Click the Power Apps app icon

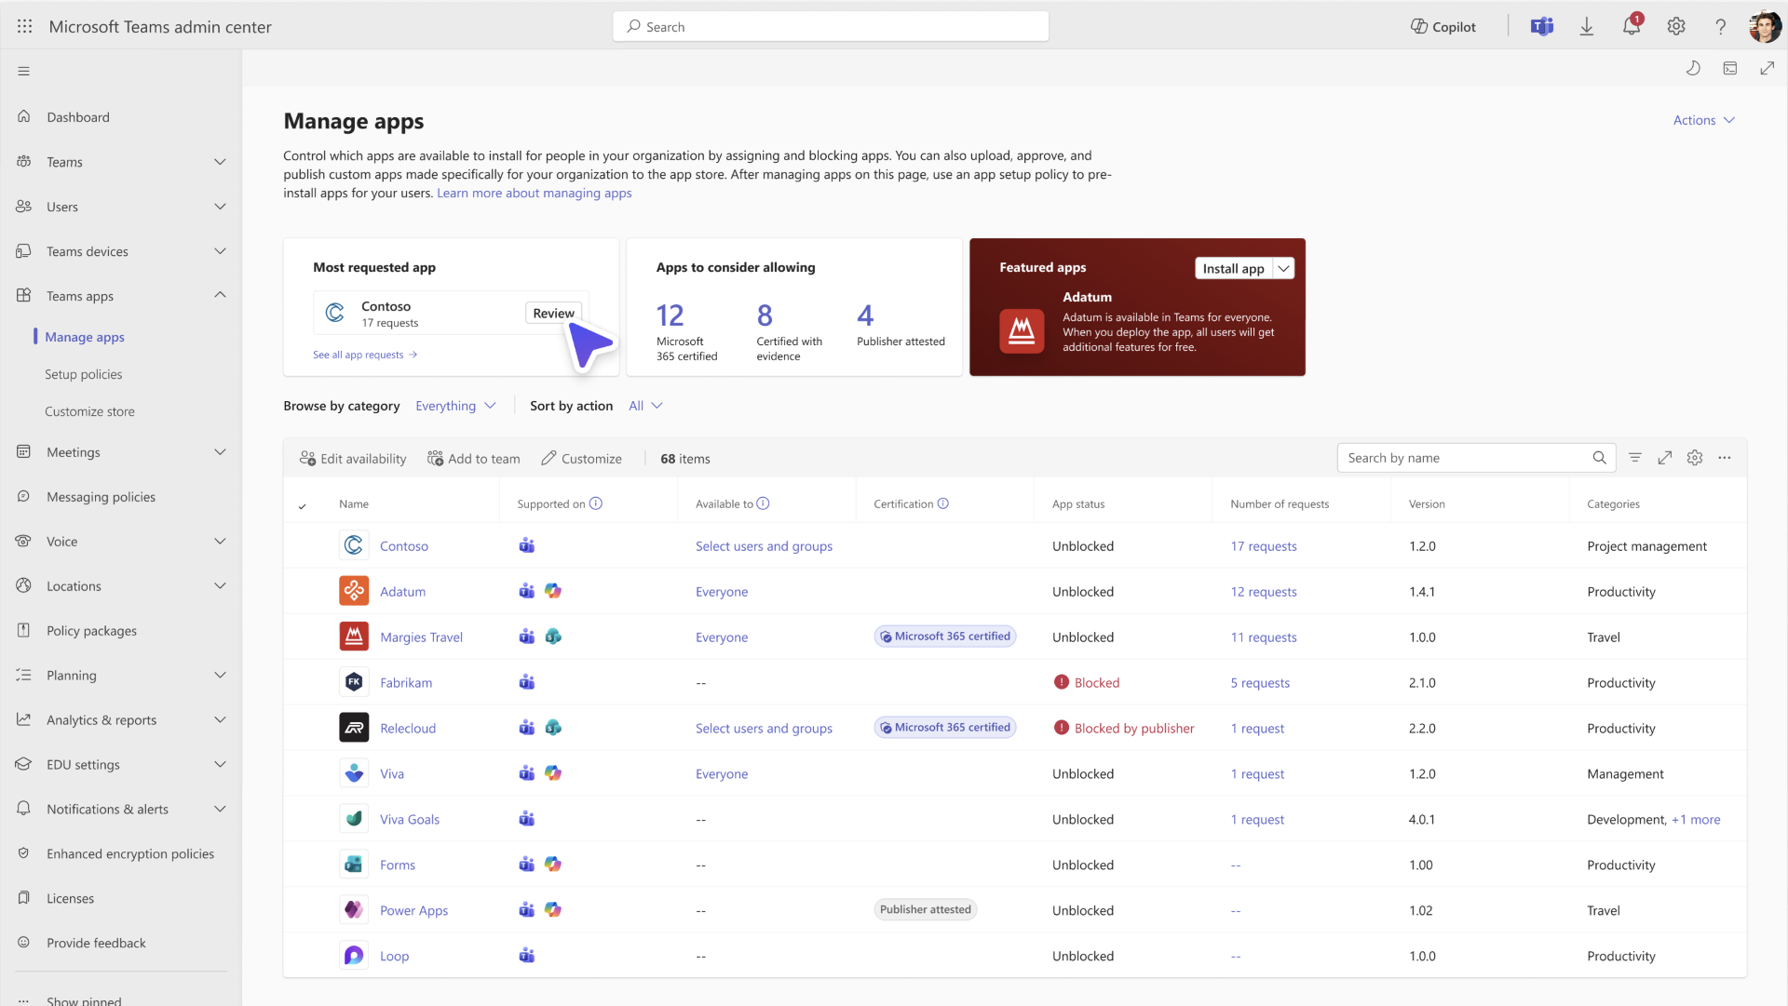(x=354, y=910)
